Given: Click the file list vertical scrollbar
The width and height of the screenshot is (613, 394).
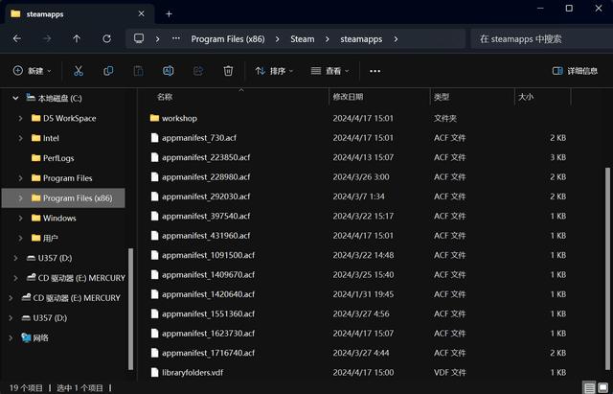Looking at the screenshot, I should tap(607, 270).
